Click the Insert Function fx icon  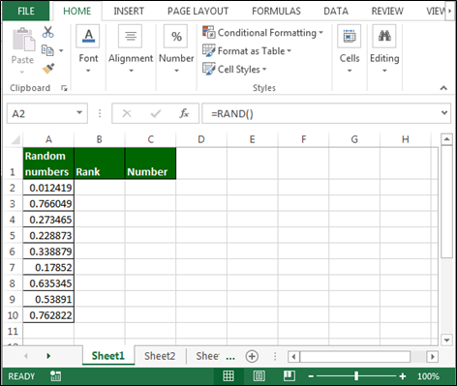[x=184, y=113]
